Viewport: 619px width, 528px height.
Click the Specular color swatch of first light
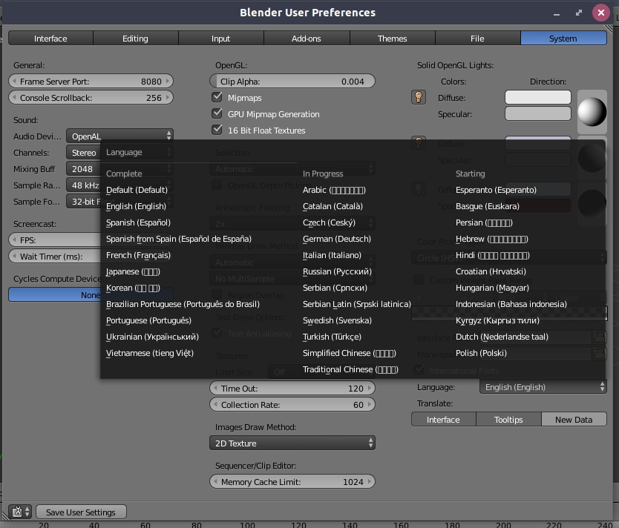click(537, 113)
